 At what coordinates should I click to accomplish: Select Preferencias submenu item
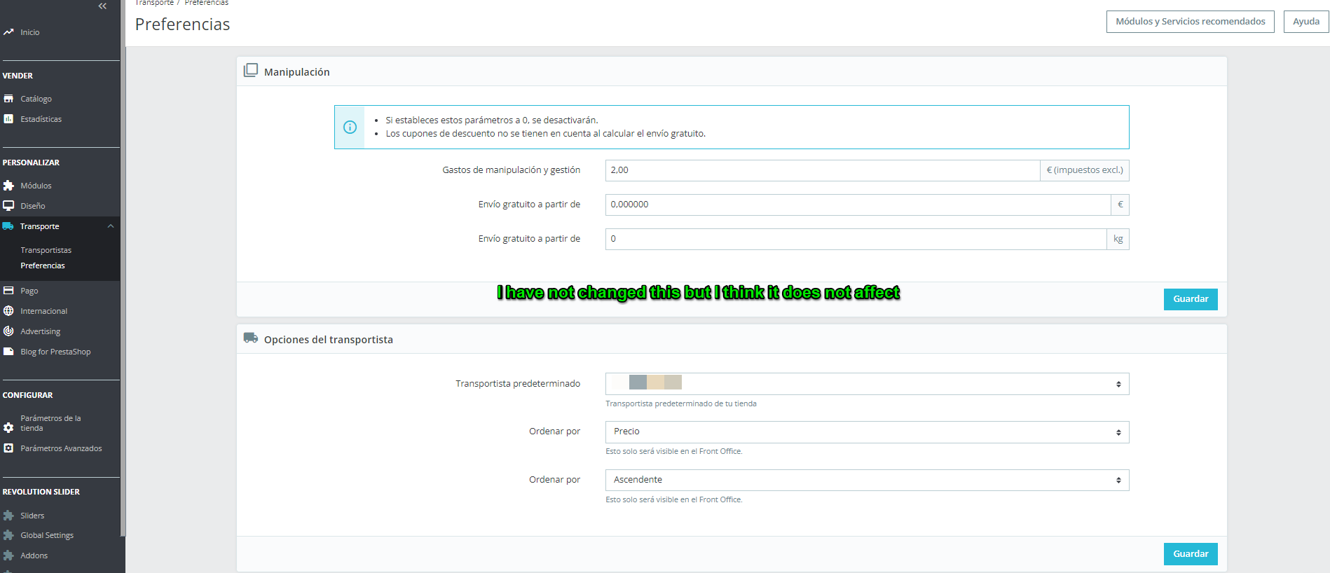pyautogui.click(x=43, y=265)
